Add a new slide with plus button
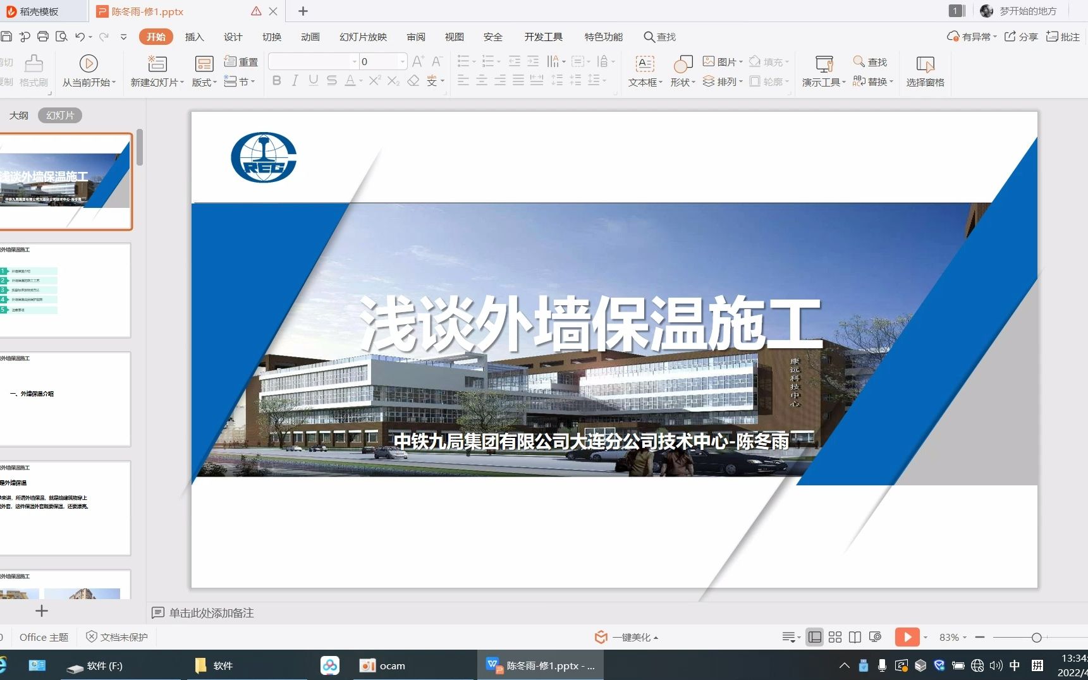Screen dimensions: 1088x680 pyautogui.click(x=42, y=610)
